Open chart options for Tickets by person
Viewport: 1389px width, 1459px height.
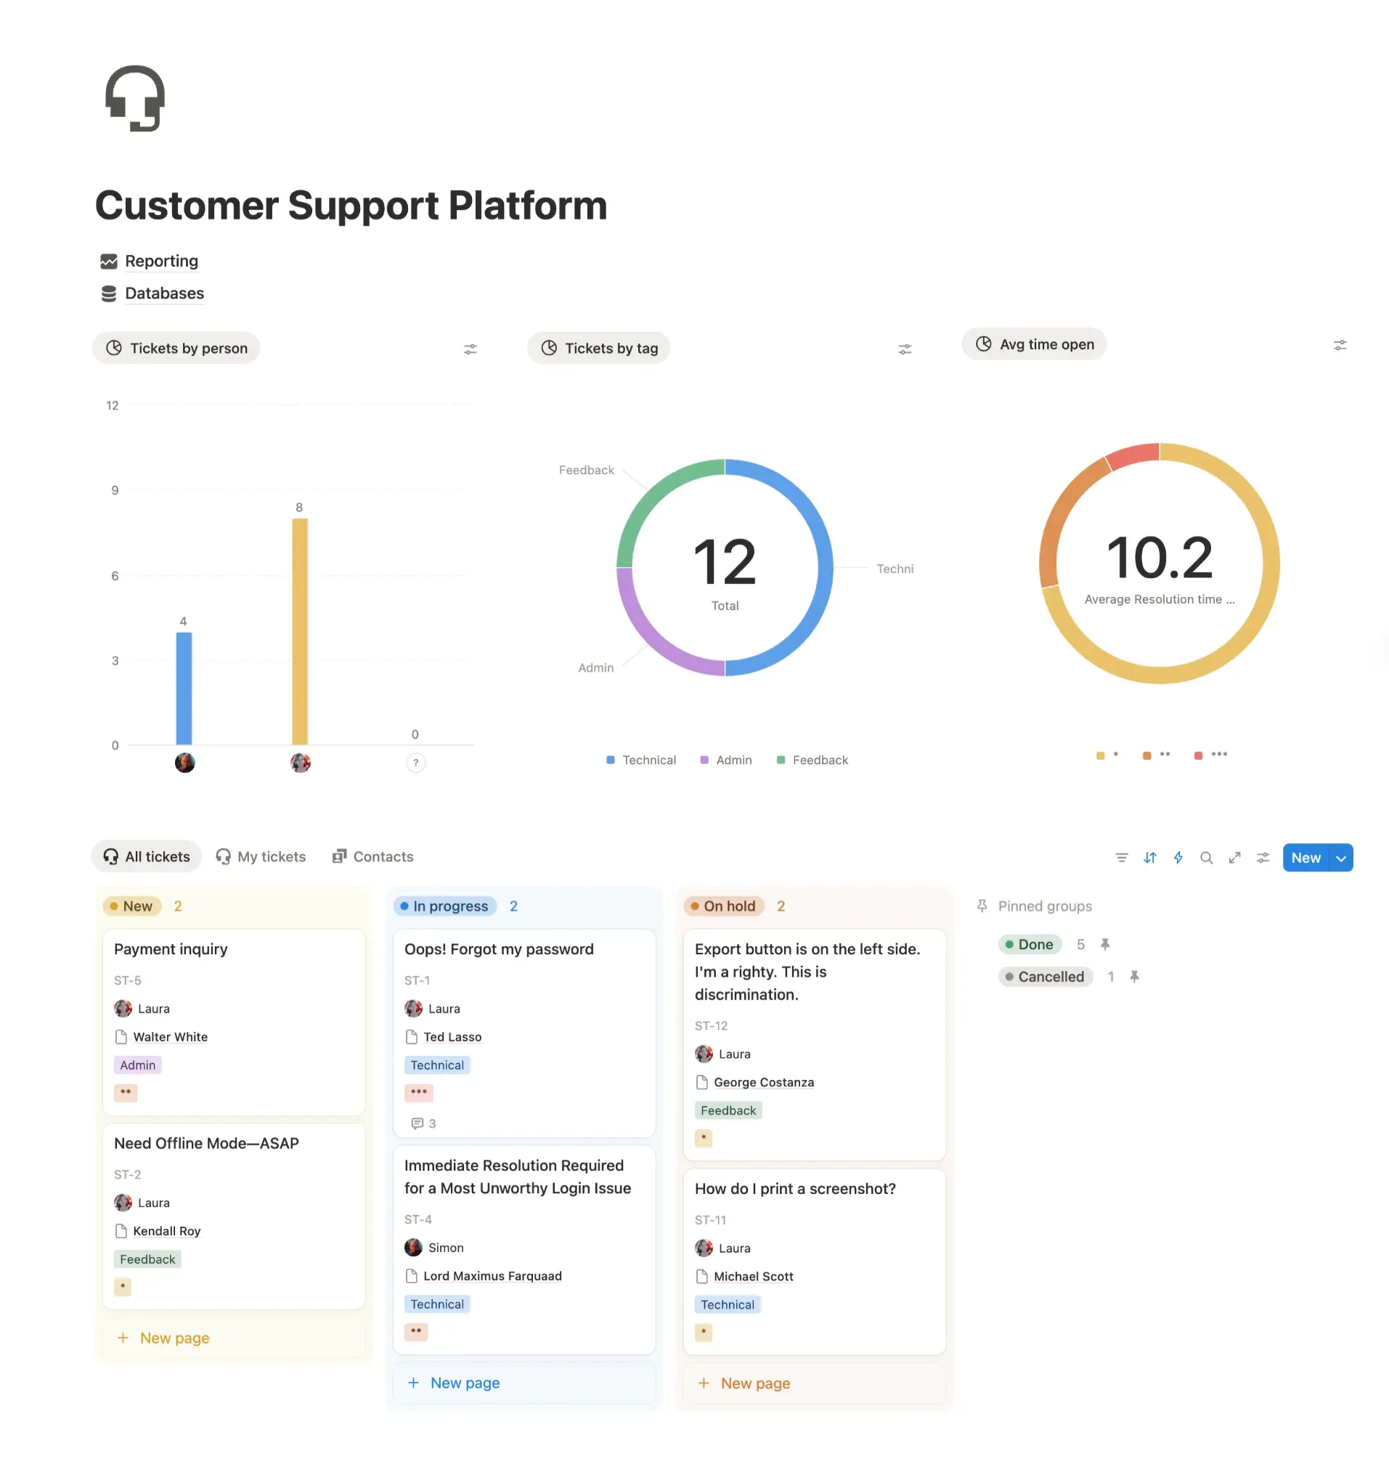click(471, 348)
